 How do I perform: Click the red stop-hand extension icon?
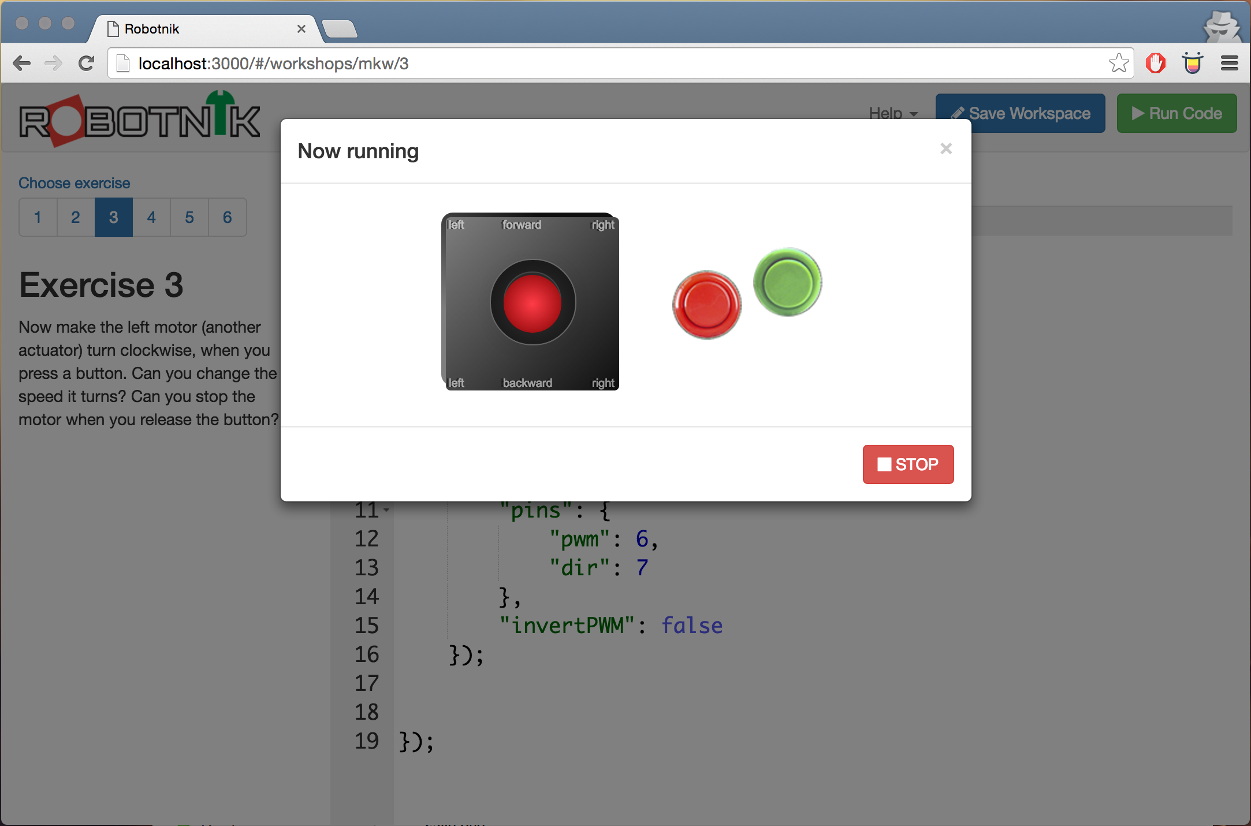[x=1156, y=63]
